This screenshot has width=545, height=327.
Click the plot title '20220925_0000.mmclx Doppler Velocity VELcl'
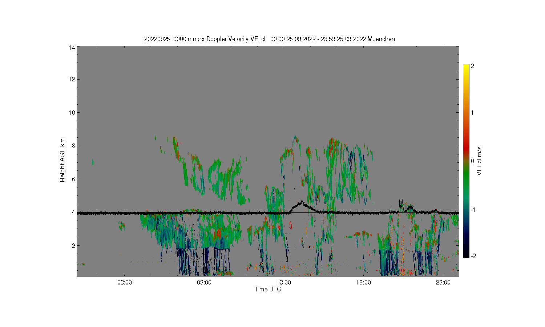(x=205, y=39)
